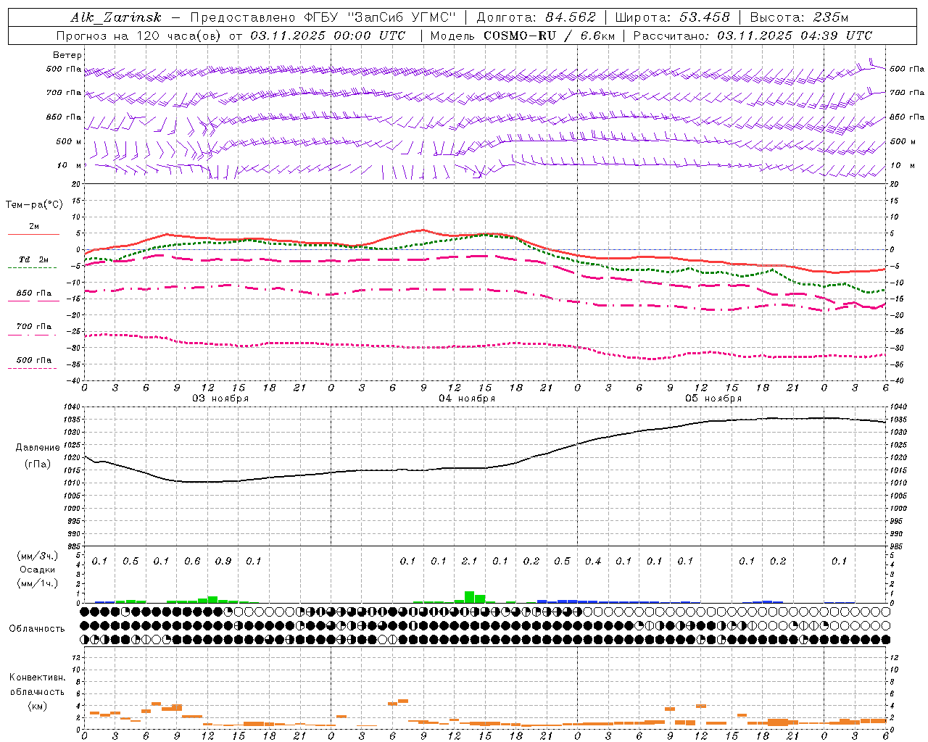Click the Облачность cloud cover label
Screen dimensions: 928x742
point(37,628)
